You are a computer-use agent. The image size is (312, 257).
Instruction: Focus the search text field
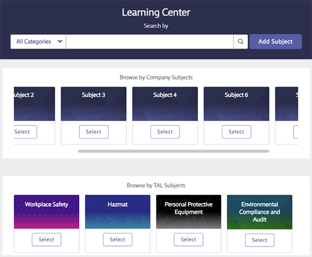click(x=149, y=41)
